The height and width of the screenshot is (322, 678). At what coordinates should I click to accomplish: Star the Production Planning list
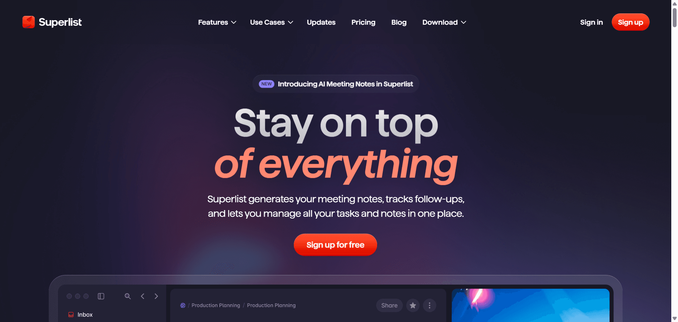413,305
